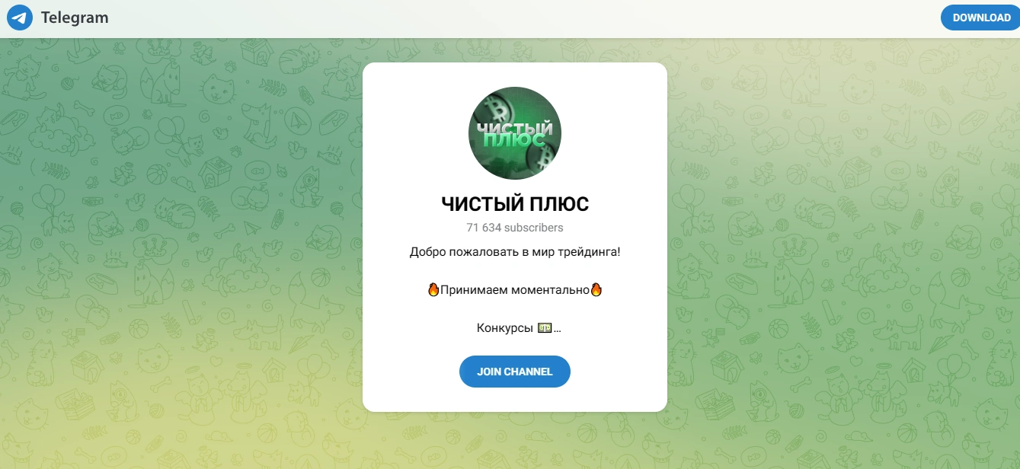1020x469 pixels.
Task: Click the lower Bitcoin coin inside the avatar
Action: pos(546,156)
